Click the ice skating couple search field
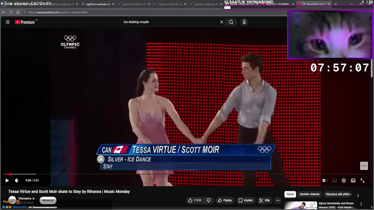Screen dimensions: 374x210 [x=171, y=22]
